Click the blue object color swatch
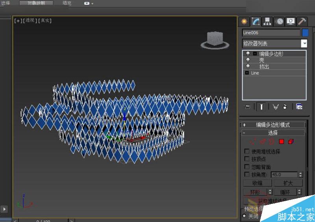 [x=306, y=33]
